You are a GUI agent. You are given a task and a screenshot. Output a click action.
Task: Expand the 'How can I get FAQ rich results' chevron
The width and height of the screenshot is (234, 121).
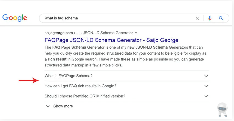click(x=206, y=86)
